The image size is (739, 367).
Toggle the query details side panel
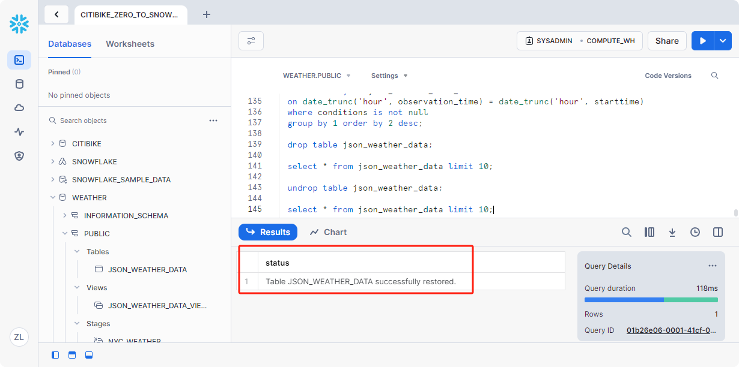(x=717, y=232)
